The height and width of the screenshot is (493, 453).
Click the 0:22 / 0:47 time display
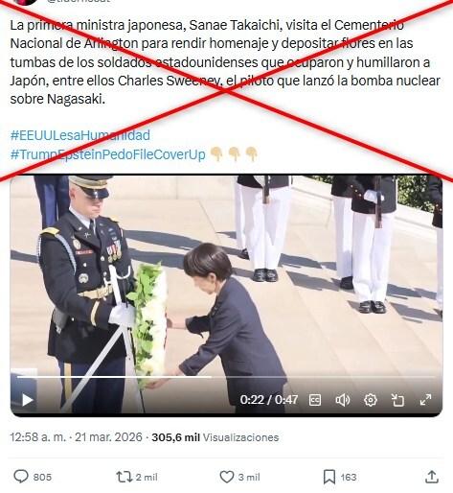click(269, 400)
